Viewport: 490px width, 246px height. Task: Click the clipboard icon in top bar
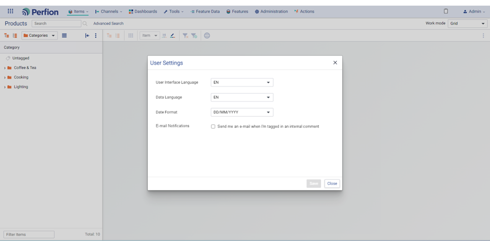pos(446,11)
